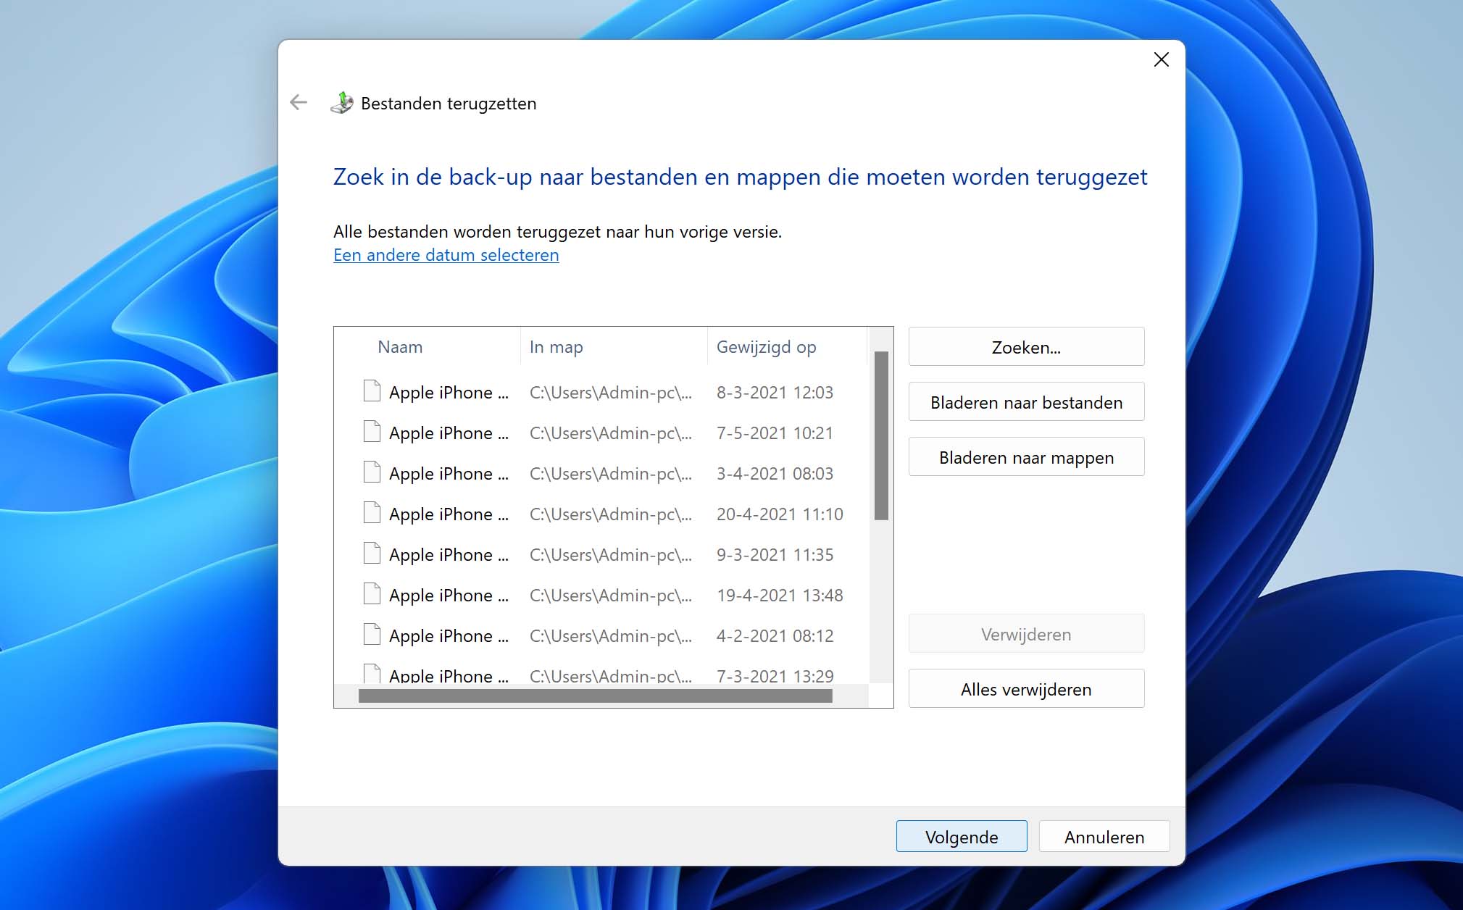Click 'Een andere datum selecteren' link
This screenshot has height=910, width=1463.
[x=446, y=254]
